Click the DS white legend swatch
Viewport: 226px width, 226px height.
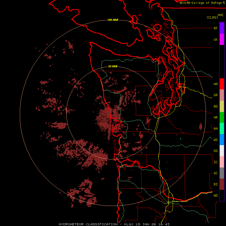coord(222,151)
